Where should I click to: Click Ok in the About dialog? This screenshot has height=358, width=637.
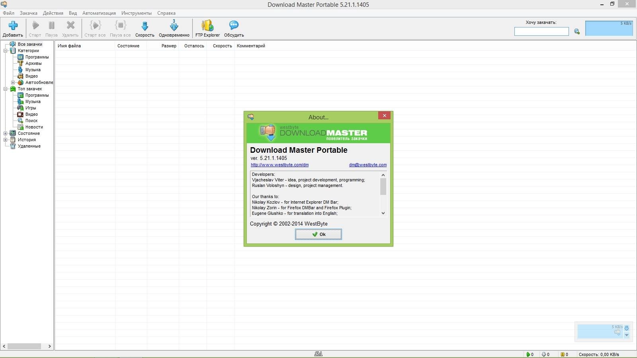(x=318, y=234)
